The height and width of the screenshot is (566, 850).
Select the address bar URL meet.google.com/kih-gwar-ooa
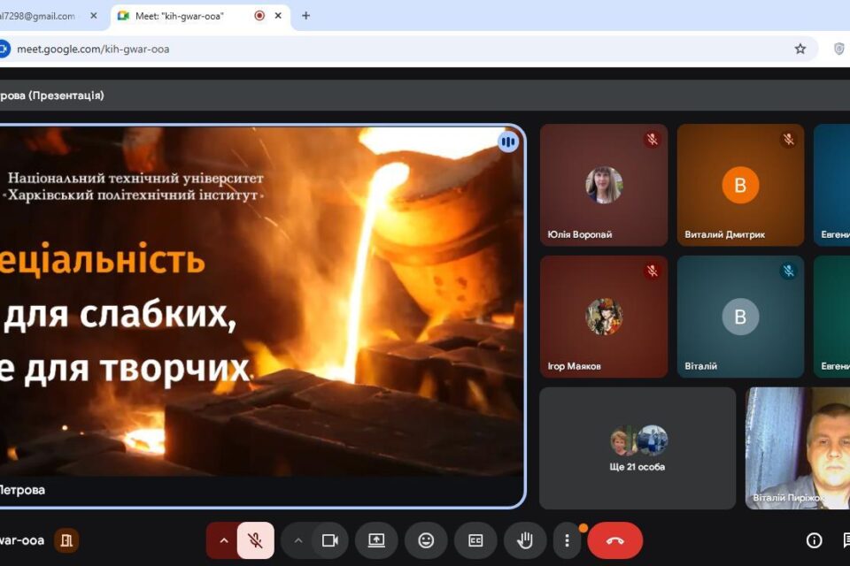pyautogui.click(x=93, y=50)
